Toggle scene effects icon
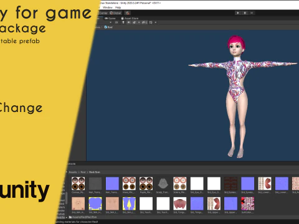299x224 pixels. coord(135,22)
